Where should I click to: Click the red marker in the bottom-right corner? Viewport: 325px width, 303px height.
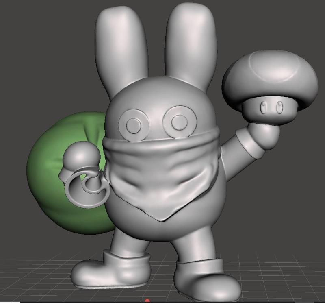tap(323, 301)
